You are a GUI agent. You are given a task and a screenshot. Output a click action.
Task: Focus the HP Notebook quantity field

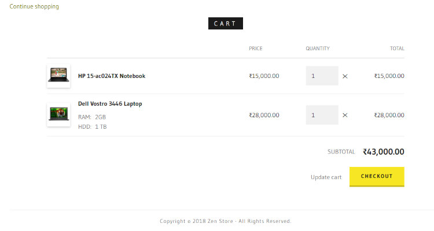(322, 76)
